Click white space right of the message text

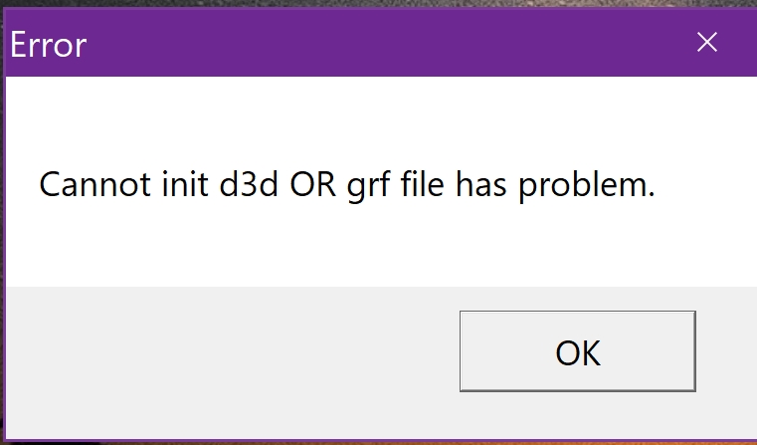[x=706, y=185]
